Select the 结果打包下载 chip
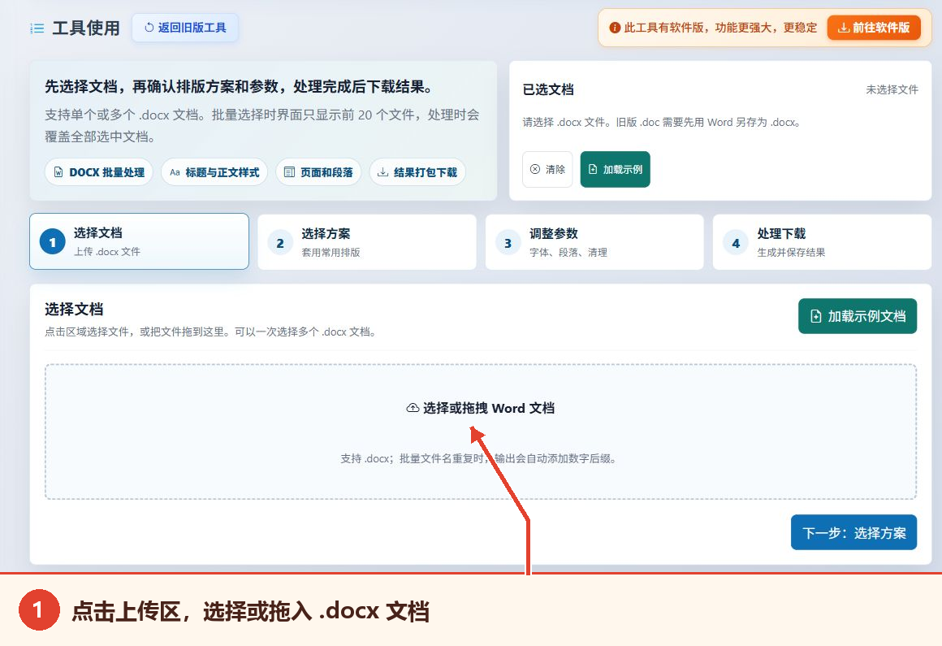Image resolution: width=942 pixels, height=646 pixels. coord(417,172)
